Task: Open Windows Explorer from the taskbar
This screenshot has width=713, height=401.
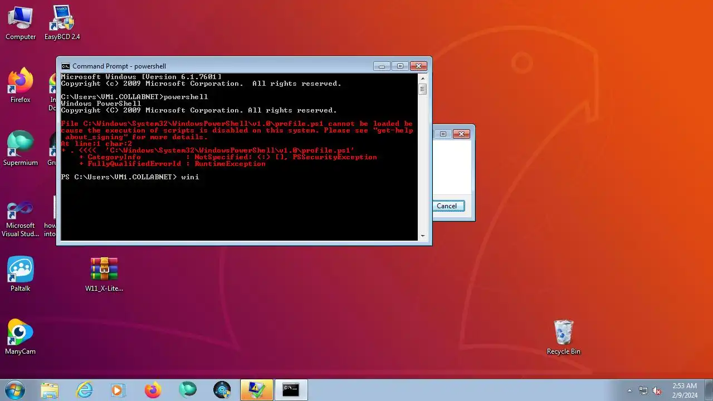Action: 50,390
